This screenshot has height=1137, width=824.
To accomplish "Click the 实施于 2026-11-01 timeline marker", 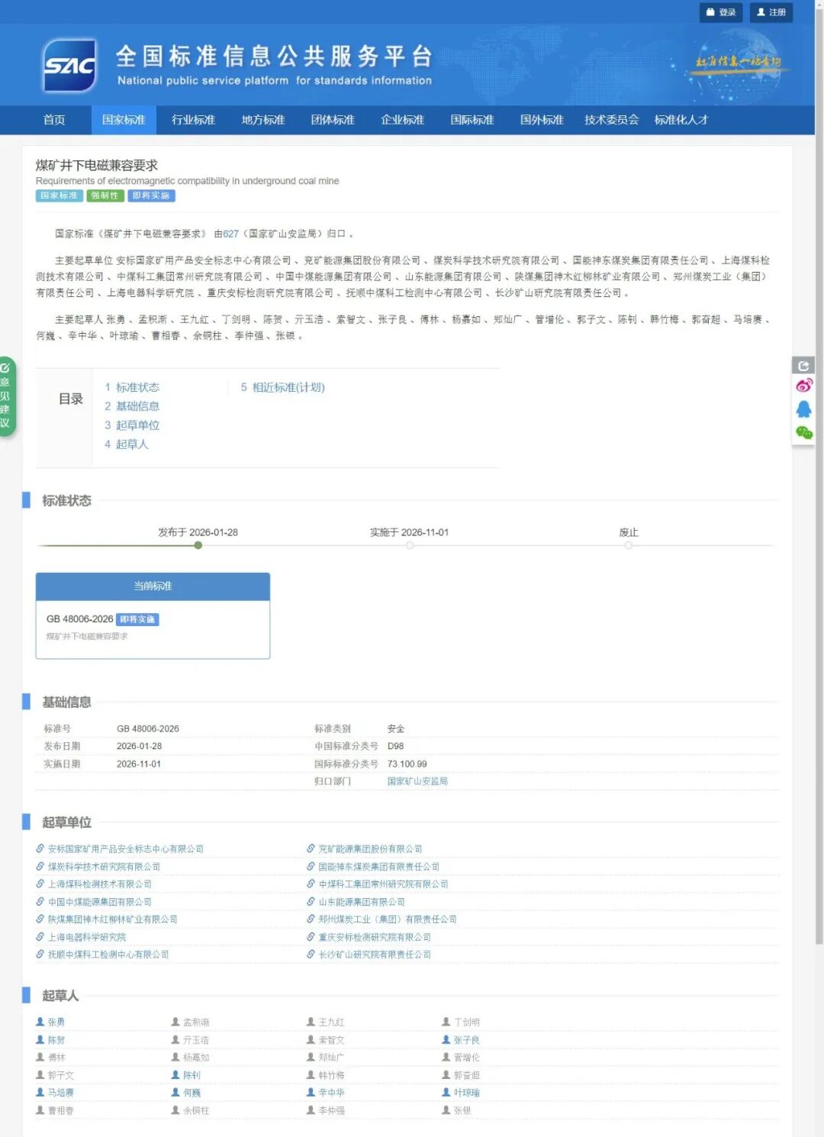I will (410, 545).
